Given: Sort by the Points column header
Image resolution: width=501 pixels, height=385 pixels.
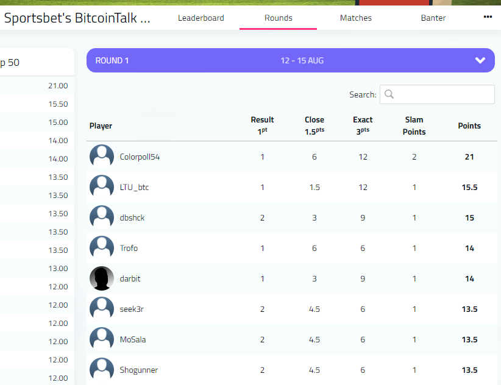Looking at the screenshot, I should click(x=469, y=125).
